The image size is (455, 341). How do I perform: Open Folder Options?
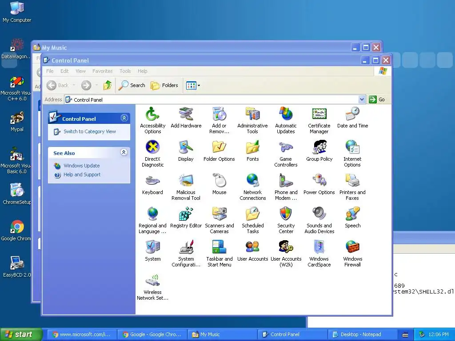tap(220, 151)
